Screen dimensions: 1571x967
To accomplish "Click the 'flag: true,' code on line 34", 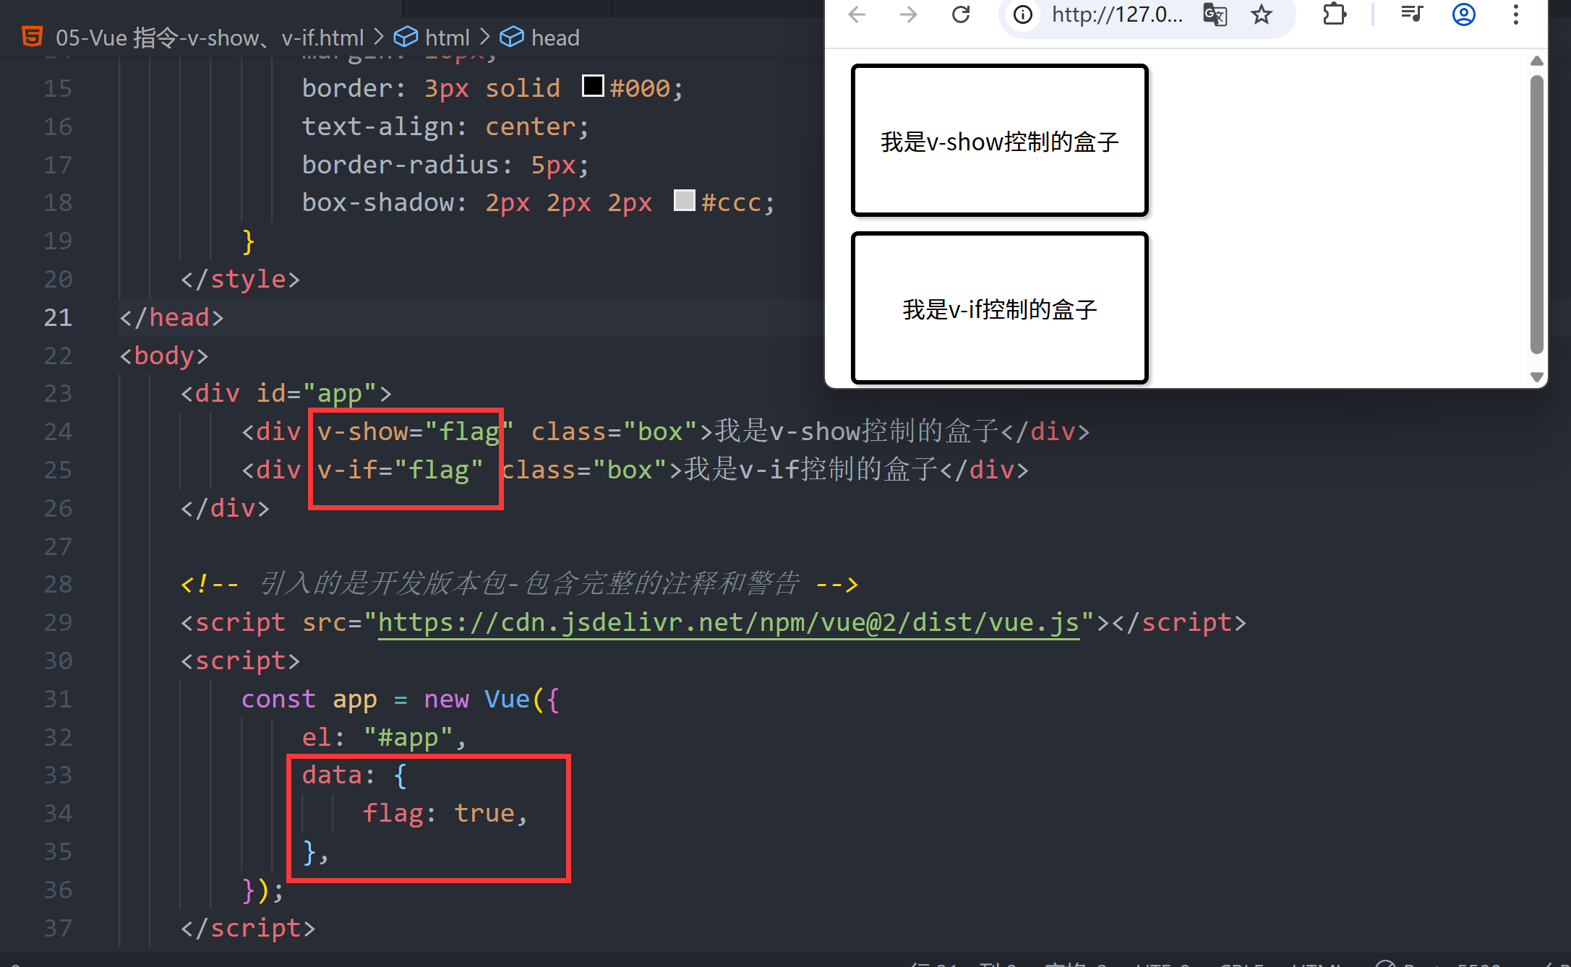I will (x=445, y=813).
